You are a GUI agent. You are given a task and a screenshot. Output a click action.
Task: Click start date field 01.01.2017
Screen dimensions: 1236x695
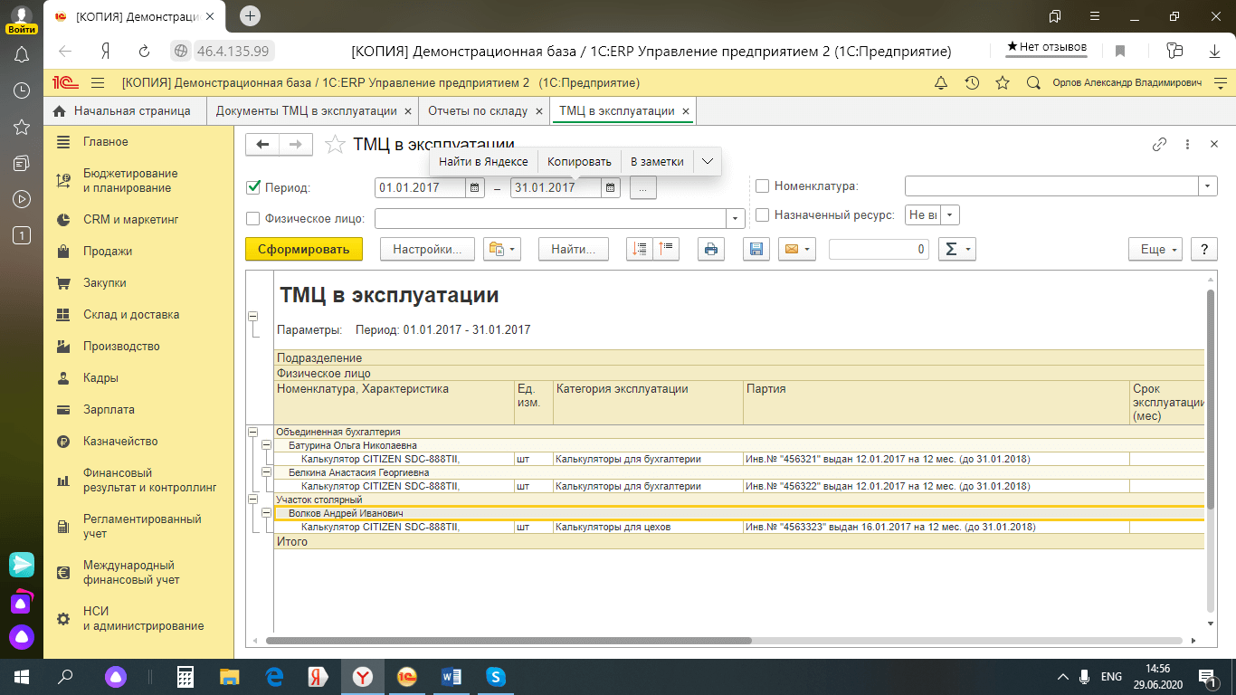point(420,188)
